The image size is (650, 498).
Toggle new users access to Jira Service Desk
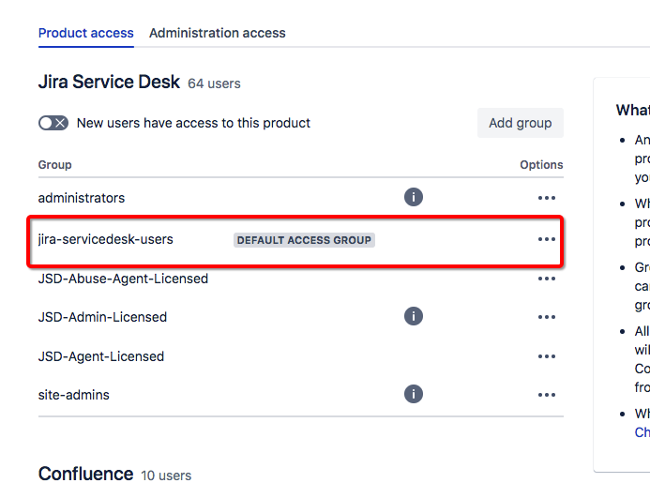pos(53,123)
